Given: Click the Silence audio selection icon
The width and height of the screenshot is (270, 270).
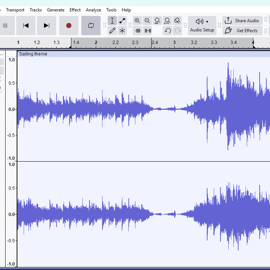Looking at the screenshot, I should point(148,31).
